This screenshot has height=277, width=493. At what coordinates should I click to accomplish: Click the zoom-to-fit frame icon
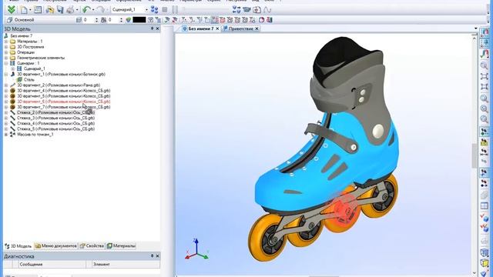tap(485, 76)
